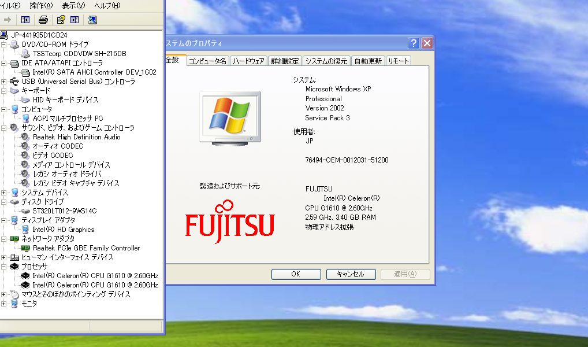This screenshot has width=588, height=347.
Task: Open the 操作(A) menu
Action: pos(41,6)
